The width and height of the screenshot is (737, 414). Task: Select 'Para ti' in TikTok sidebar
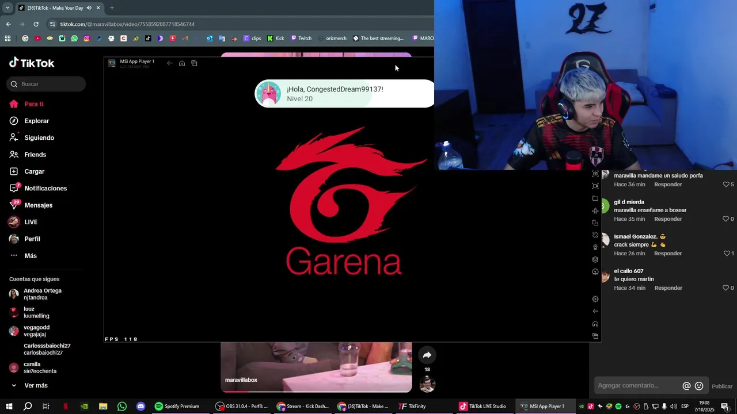click(x=26, y=104)
